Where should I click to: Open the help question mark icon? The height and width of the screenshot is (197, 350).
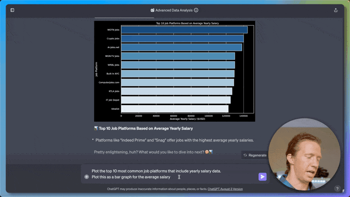click(x=337, y=189)
